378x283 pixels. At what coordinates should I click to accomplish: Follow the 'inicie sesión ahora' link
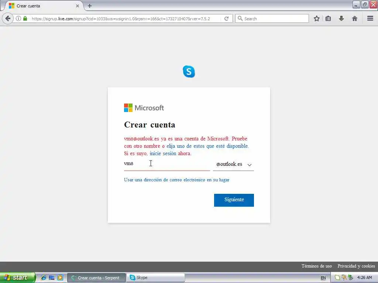[170, 153]
